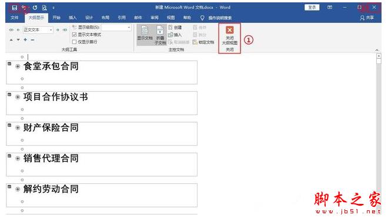Switch to the 视图 tab
The width and height of the screenshot is (388, 218).
tap(170, 18)
